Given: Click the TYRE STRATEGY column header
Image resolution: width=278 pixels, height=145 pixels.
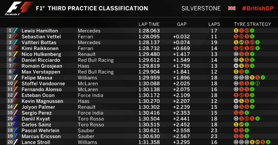Looking at the screenshot, I should click(x=252, y=24).
